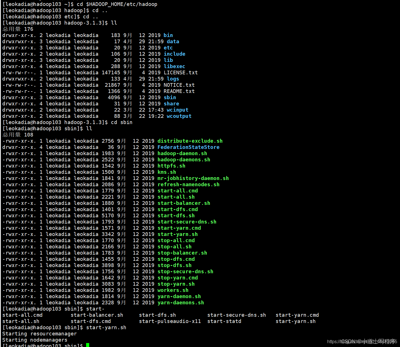Click the LICENSE.txt file name
This screenshot has width=400, height=347.
pyautogui.click(x=181, y=73)
